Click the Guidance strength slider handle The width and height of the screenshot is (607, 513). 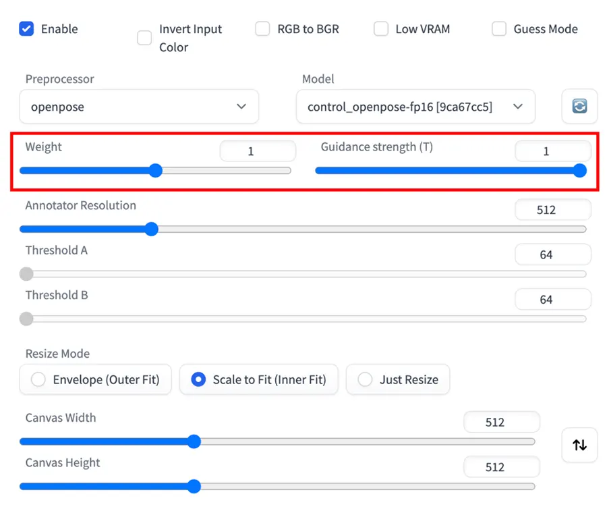pyautogui.click(x=579, y=171)
